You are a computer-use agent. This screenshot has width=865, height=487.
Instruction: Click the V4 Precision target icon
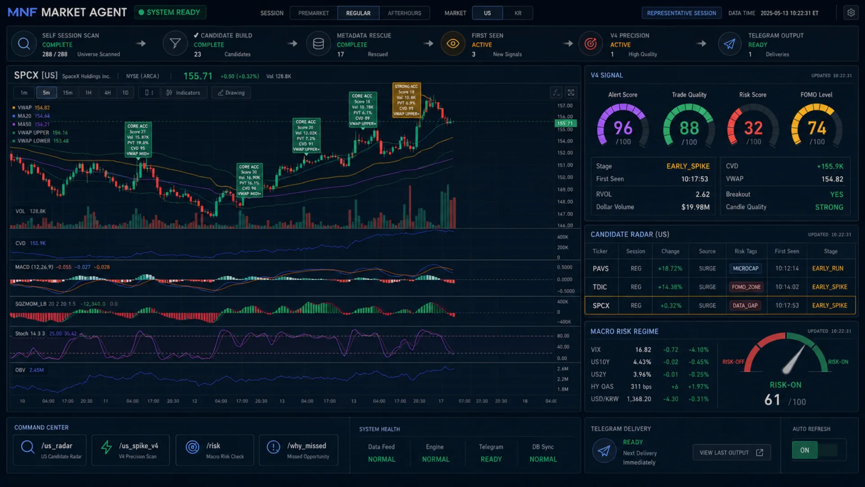(591, 44)
